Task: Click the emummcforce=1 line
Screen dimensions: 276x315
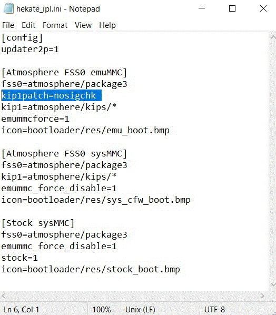Action: 35,119
